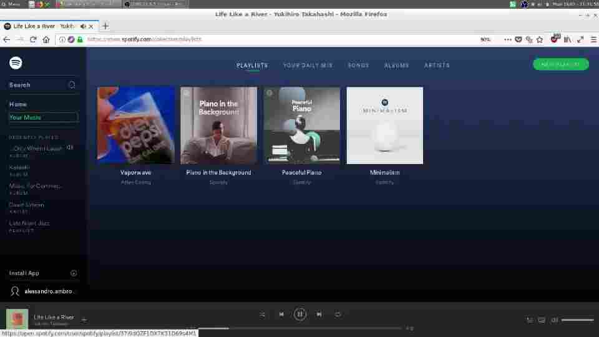This screenshot has width=599, height=337.
Task: Click the fullscreen expand arrows icon
Action: (581, 39)
